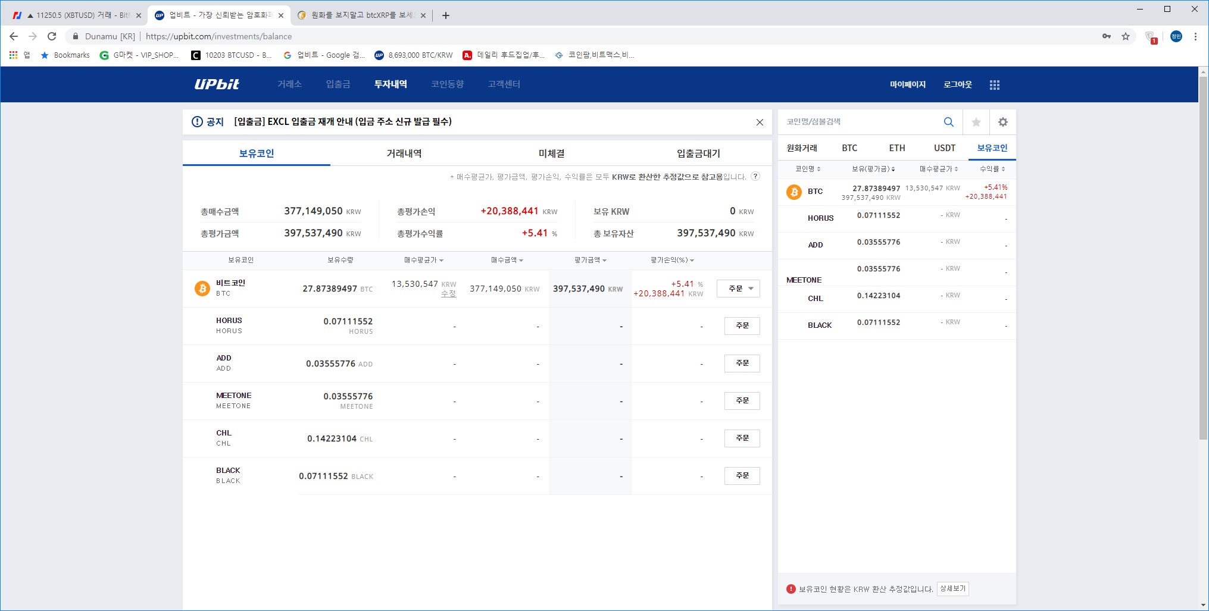Select the 원화거래 market tab
The image size is (1209, 611).
coord(802,148)
